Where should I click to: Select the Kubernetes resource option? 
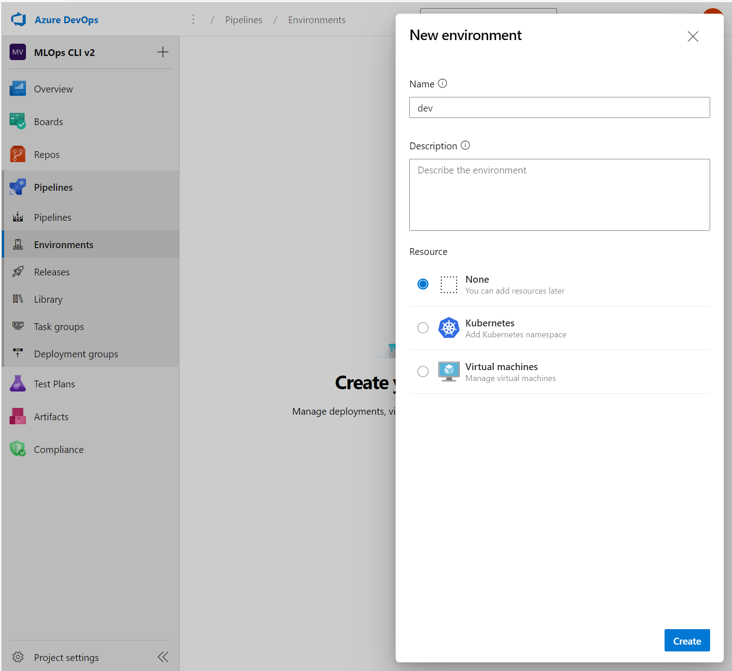(x=423, y=327)
